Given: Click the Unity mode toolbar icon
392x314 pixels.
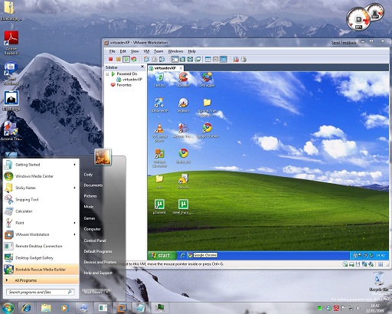Looking at the screenshot, I should (x=198, y=59).
